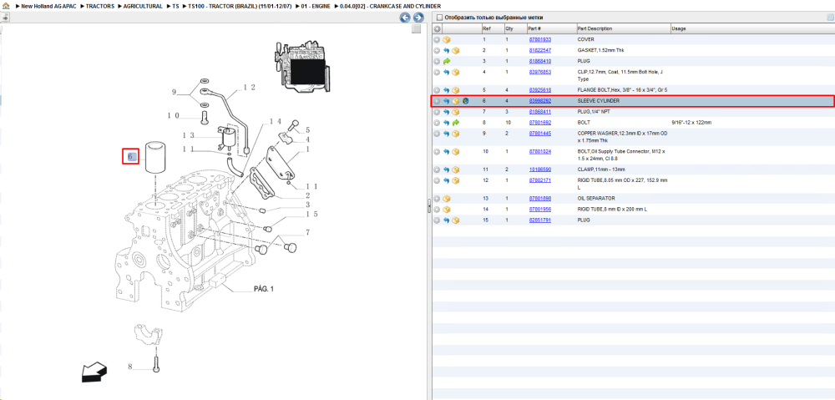Click the box icon on OIL SEPARATOR row
The image size is (835, 400).
(x=446, y=198)
